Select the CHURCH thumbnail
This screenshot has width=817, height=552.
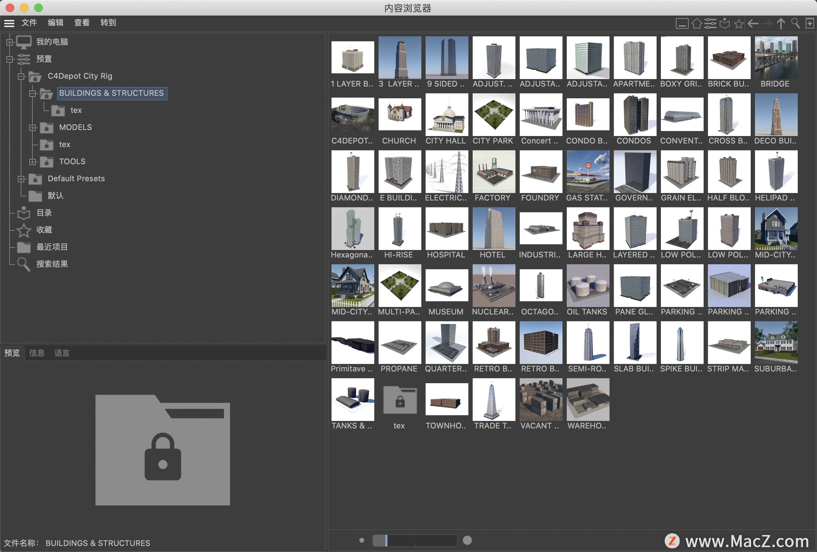click(399, 115)
